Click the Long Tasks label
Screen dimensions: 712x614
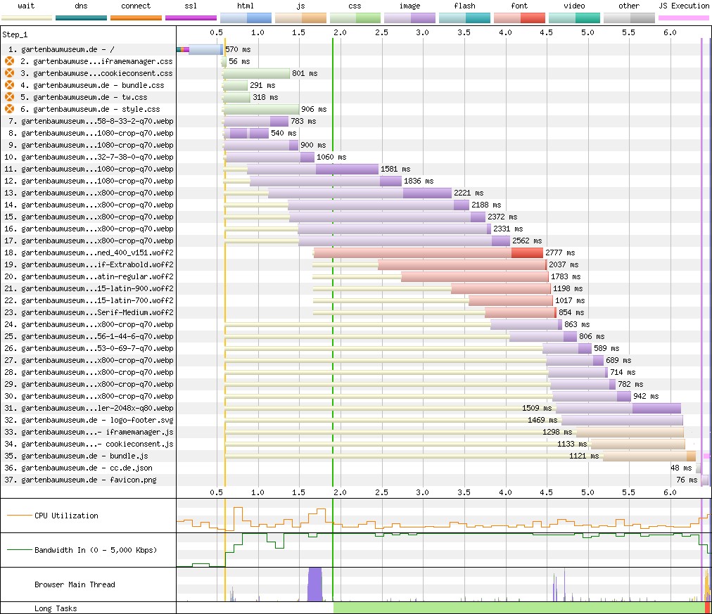(x=56, y=608)
